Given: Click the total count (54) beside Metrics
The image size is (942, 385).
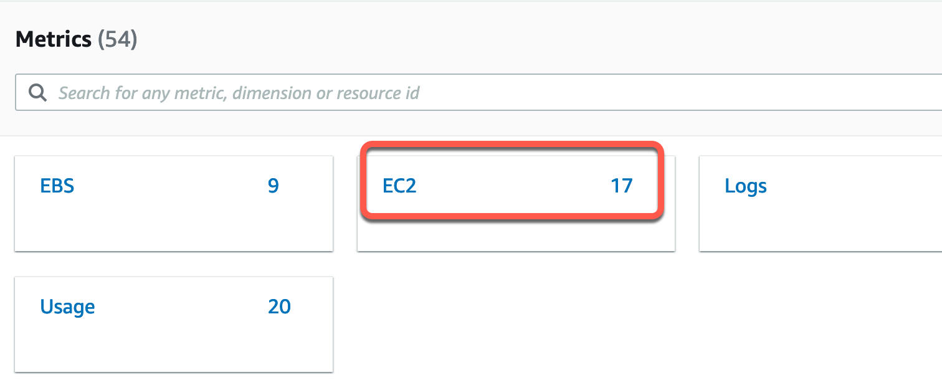Looking at the screenshot, I should 117,40.
